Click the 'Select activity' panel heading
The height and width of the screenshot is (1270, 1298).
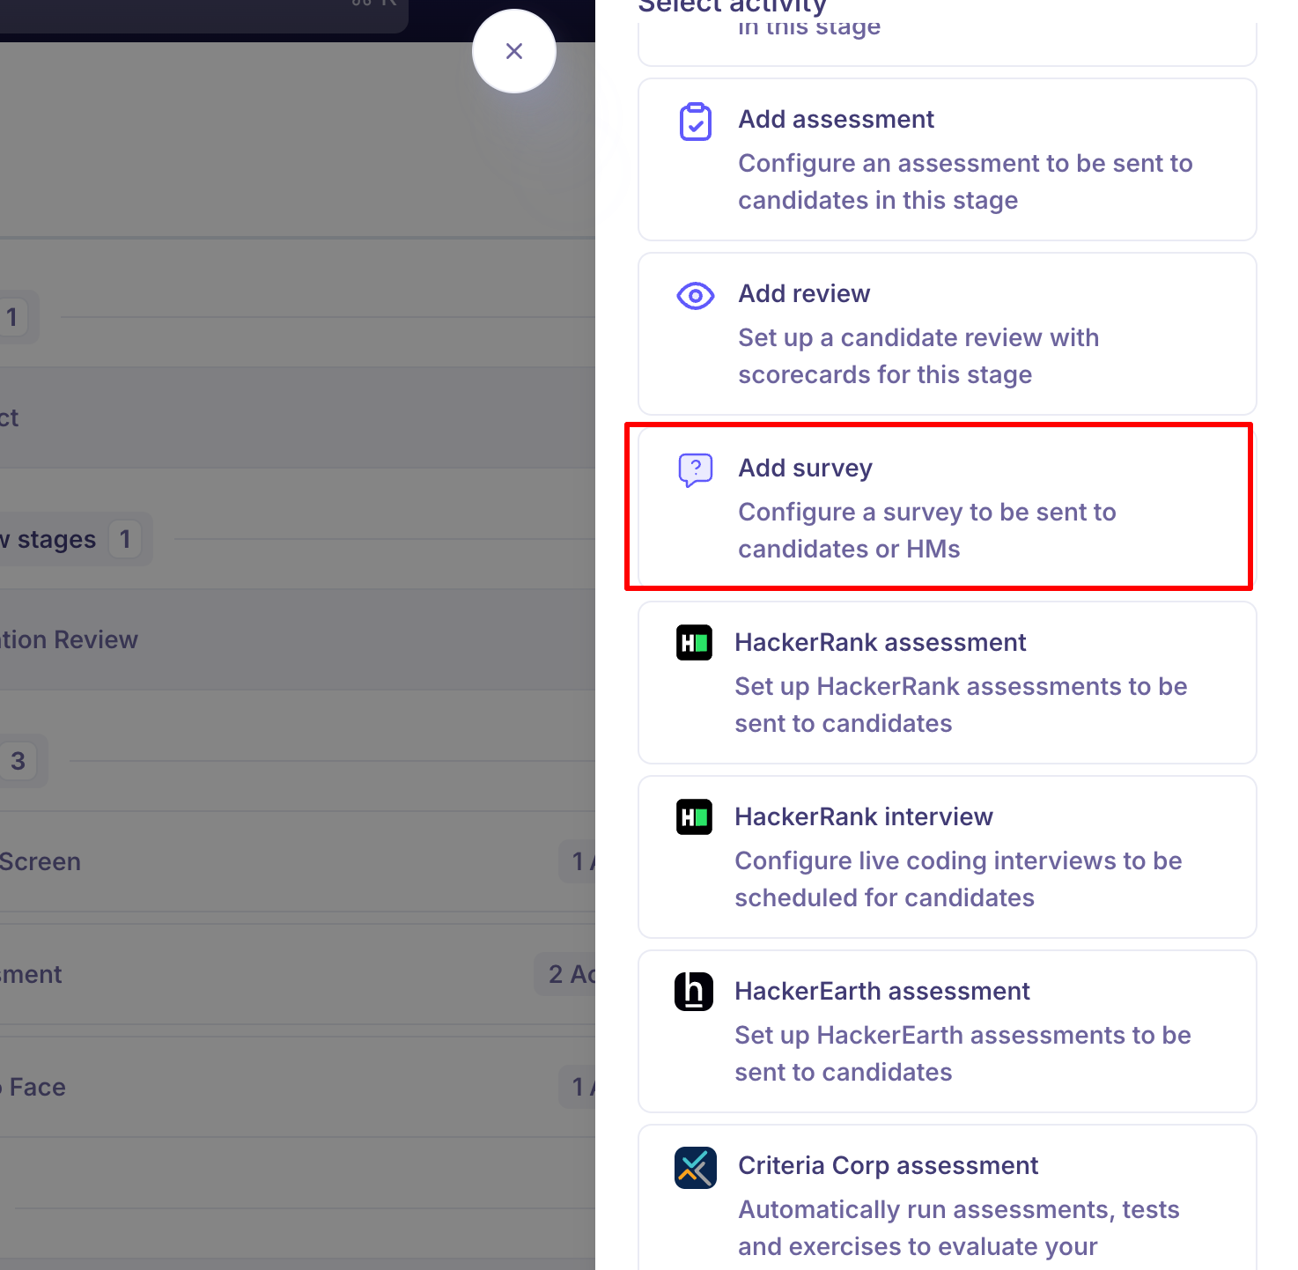[732, 7]
